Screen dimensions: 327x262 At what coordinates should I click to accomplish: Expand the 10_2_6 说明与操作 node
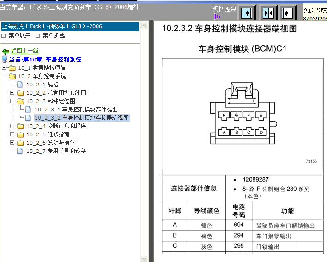tap(12, 143)
